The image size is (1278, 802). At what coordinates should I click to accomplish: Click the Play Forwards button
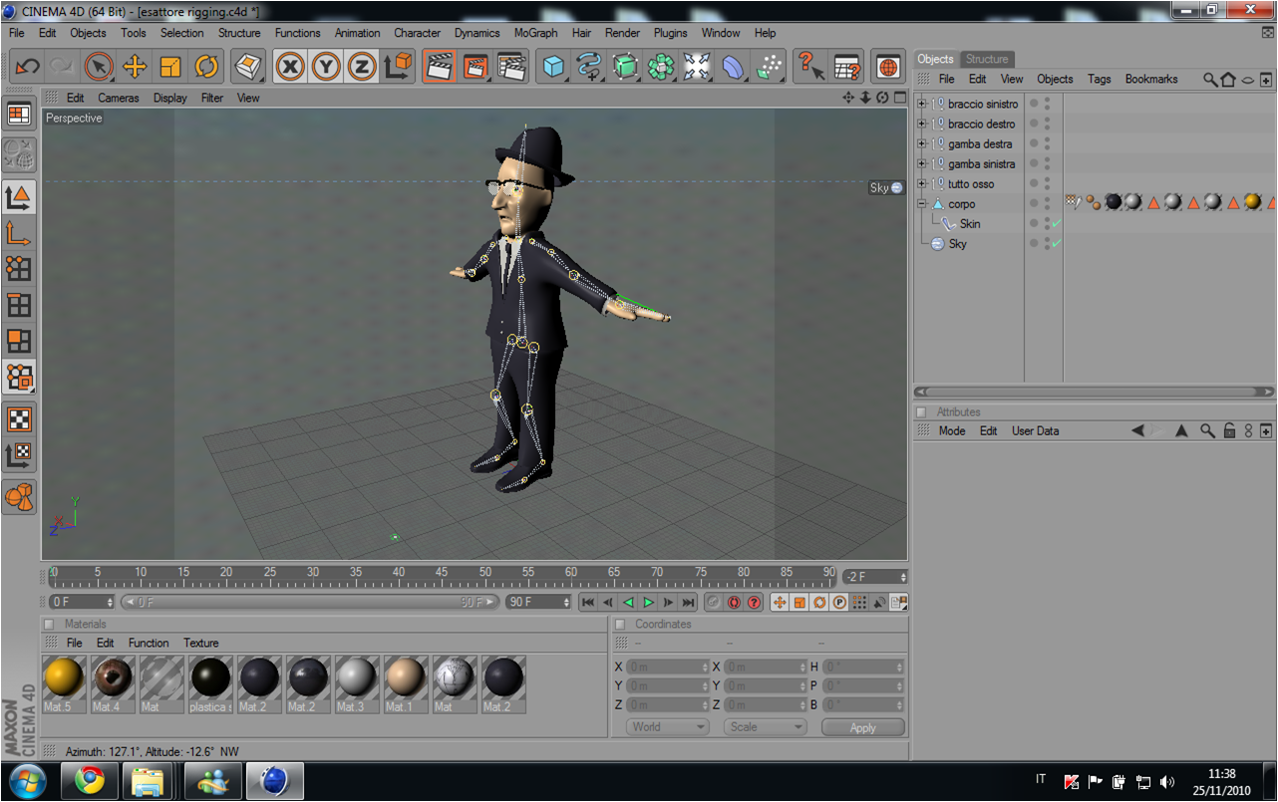(648, 602)
